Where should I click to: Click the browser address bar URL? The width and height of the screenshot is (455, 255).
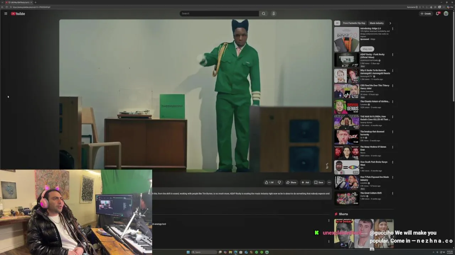(31, 7)
